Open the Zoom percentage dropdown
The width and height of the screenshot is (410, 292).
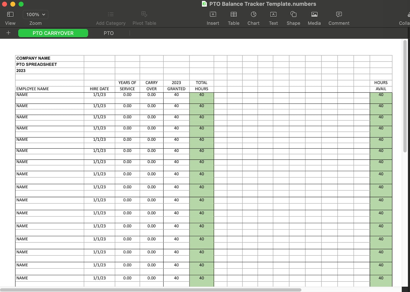35,14
